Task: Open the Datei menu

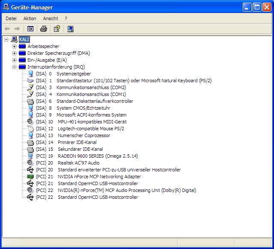Action: (11, 18)
